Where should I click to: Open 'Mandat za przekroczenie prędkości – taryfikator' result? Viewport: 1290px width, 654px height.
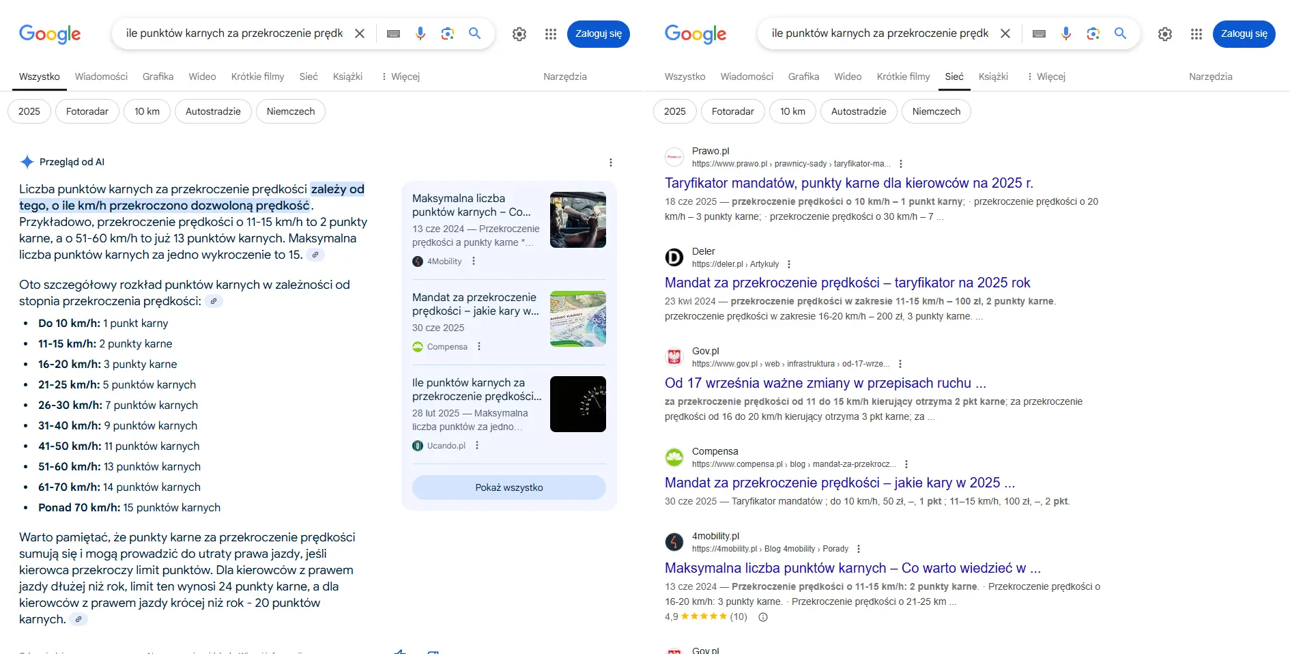tap(848, 283)
